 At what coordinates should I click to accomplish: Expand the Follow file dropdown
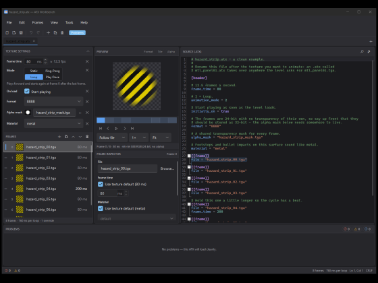tap(112, 137)
